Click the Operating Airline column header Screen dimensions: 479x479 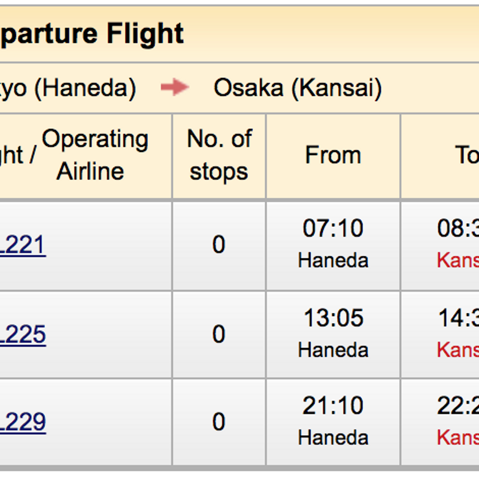point(95,155)
